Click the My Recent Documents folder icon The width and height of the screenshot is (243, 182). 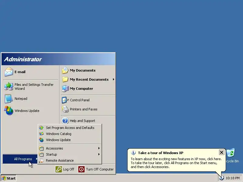coord(65,79)
